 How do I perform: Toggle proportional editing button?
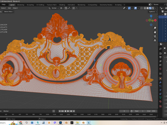point(73,8)
